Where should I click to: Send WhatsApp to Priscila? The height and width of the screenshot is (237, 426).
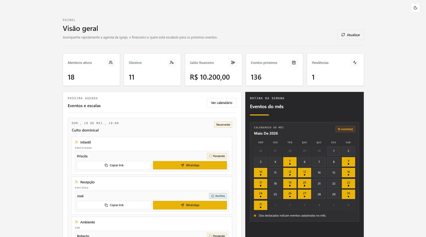coord(190,165)
